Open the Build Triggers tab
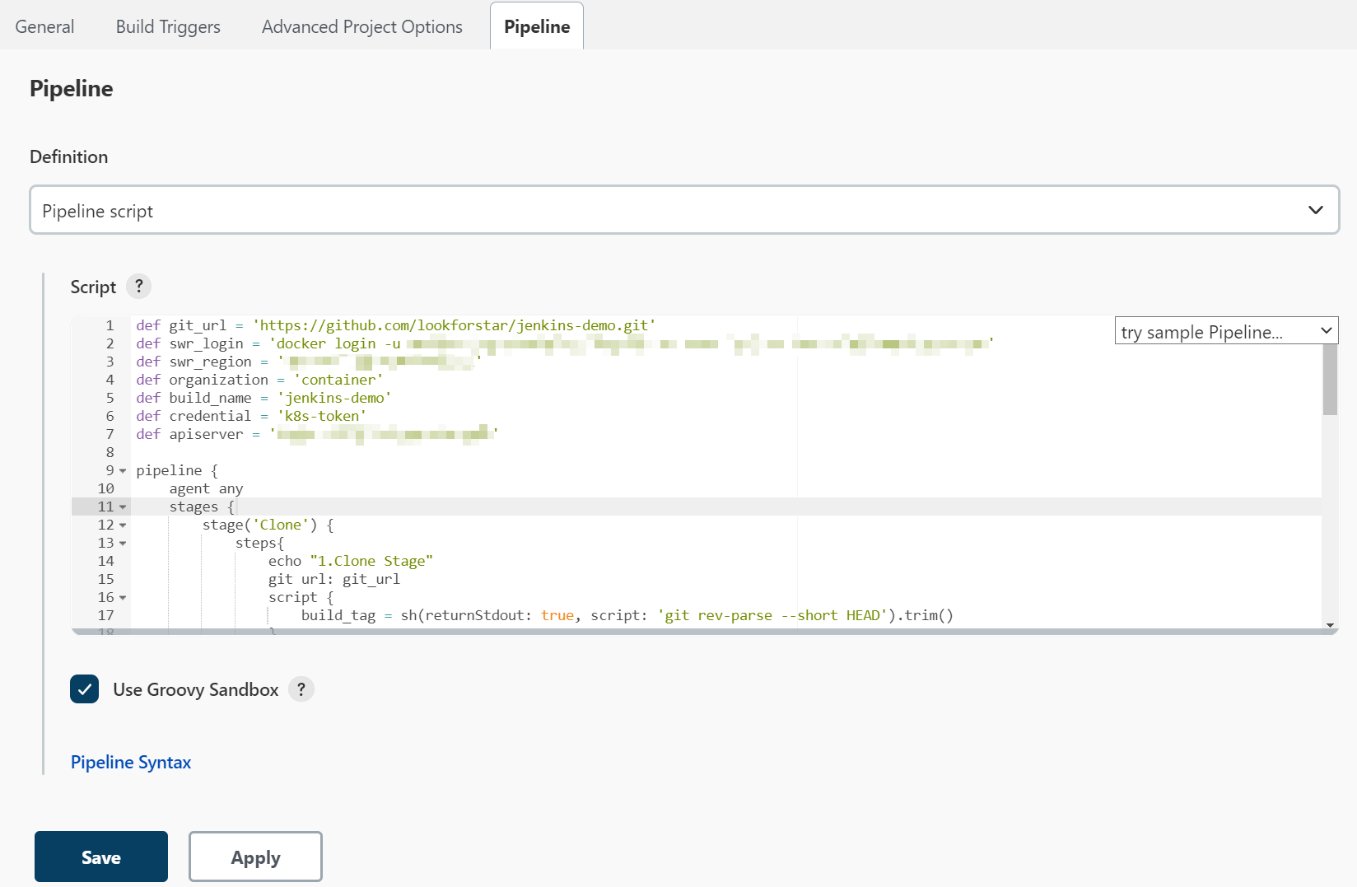Screen dimensions: 1357x887 (x=168, y=26)
